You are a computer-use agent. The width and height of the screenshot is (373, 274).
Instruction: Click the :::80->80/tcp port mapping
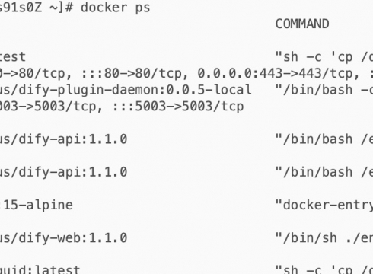pos(132,73)
